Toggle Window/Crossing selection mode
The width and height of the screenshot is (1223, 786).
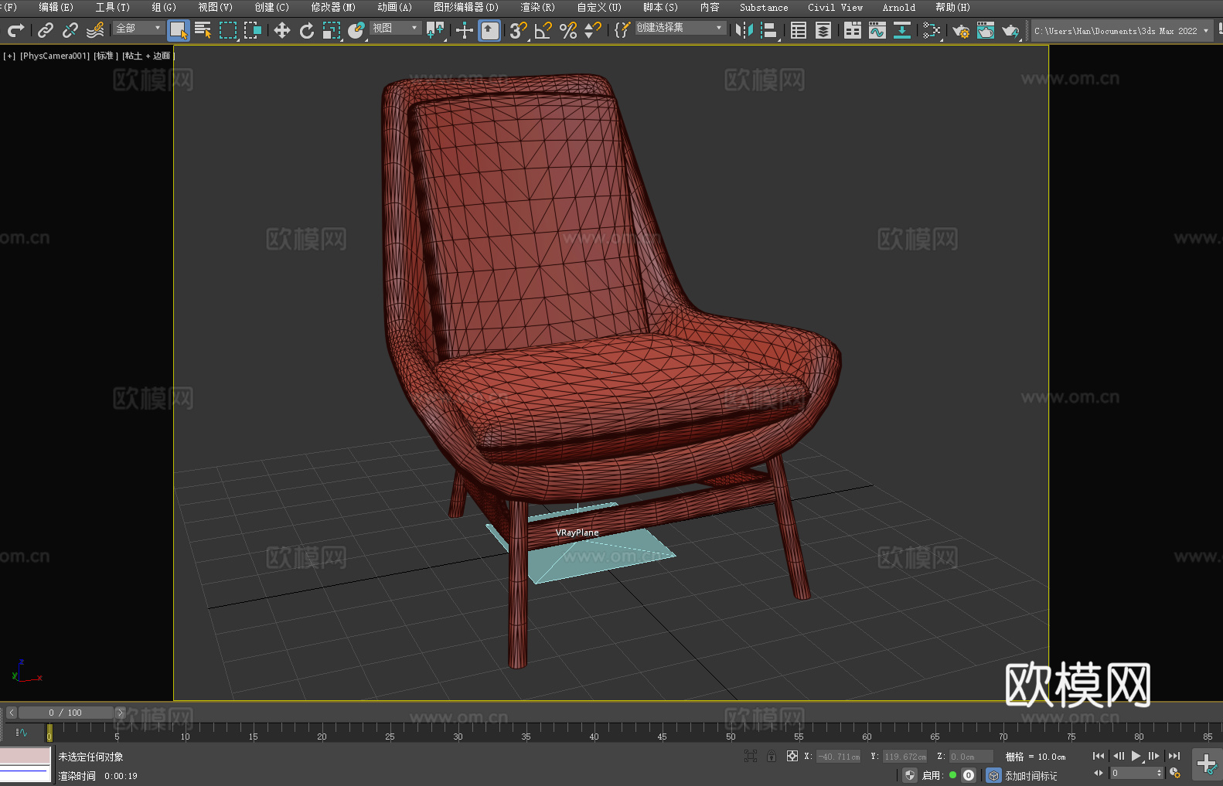[x=253, y=30]
